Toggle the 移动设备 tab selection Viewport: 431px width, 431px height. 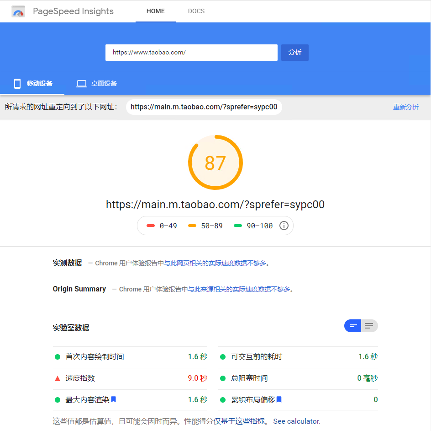(40, 83)
